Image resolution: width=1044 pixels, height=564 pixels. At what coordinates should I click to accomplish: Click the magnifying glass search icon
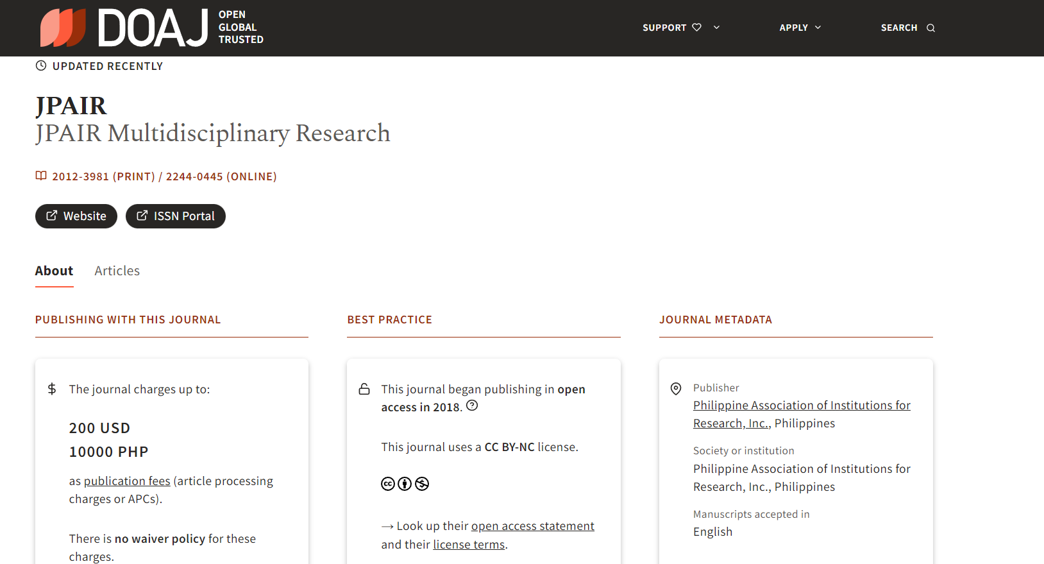point(931,28)
